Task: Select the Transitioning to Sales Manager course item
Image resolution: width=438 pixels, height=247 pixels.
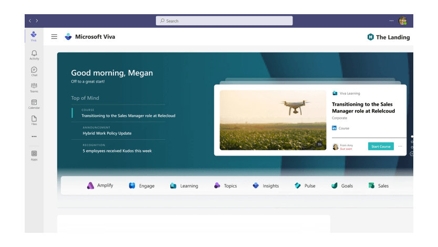Action: [x=123, y=113]
